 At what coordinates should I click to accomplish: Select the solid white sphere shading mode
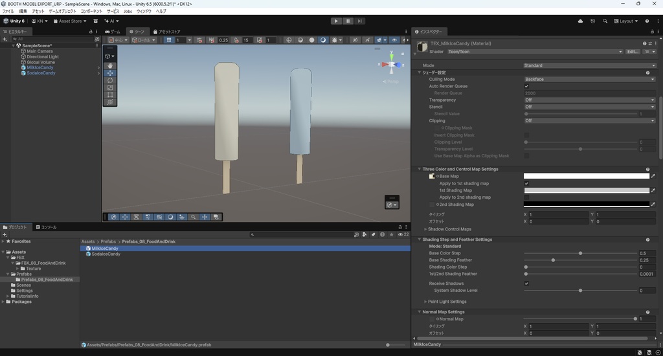tap(311, 40)
